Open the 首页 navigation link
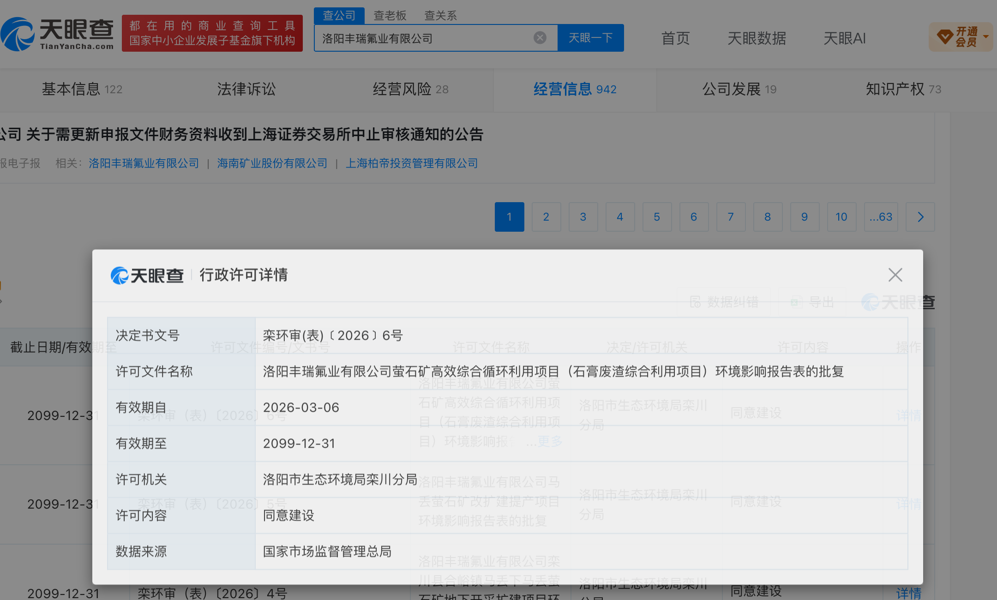 [675, 38]
